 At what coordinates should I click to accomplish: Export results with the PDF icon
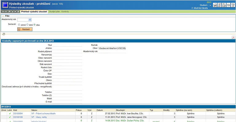(x=233, y=37)
